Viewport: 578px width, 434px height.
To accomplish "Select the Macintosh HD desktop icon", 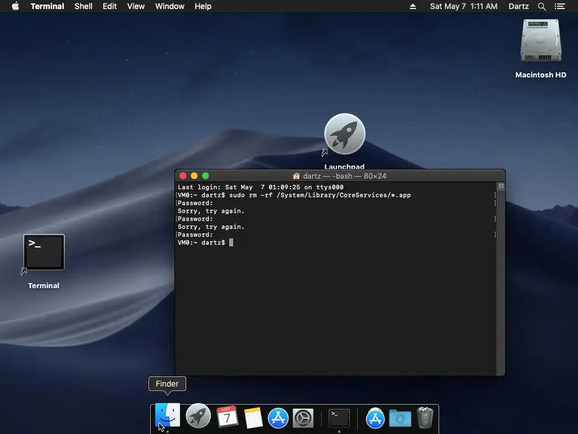I will tap(541, 41).
